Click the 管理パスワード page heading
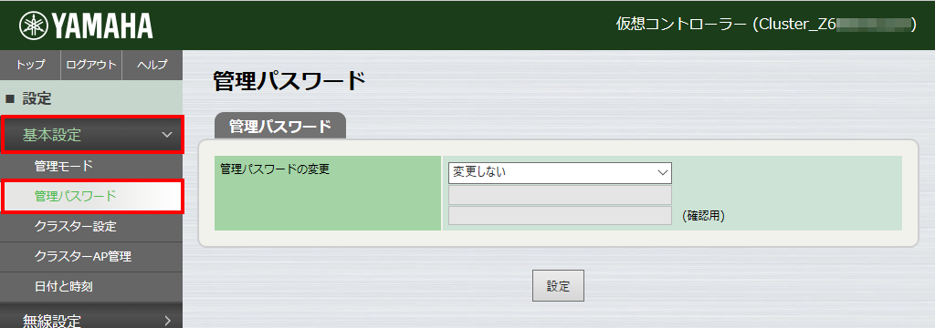The width and height of the screenshot is (935, 328). (x=289, y=81)
